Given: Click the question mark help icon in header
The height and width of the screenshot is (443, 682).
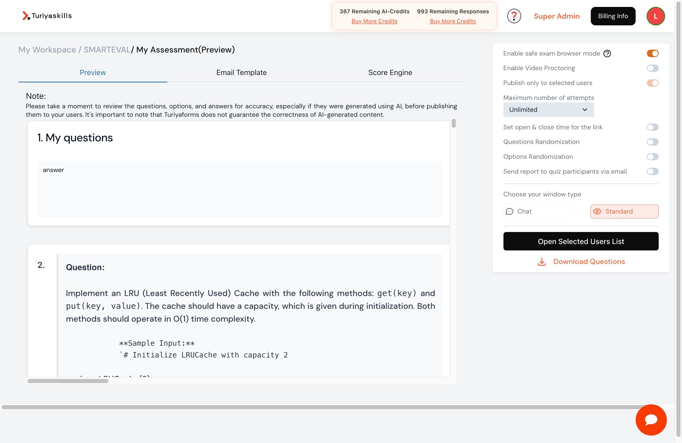Looking at the screenshot, I should pyautogui.click(x=514, y=16).
